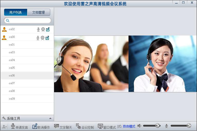Adjust the microphone volume slider
The height and width of the screenshot is (131, 197).
(x=181, y=126)
